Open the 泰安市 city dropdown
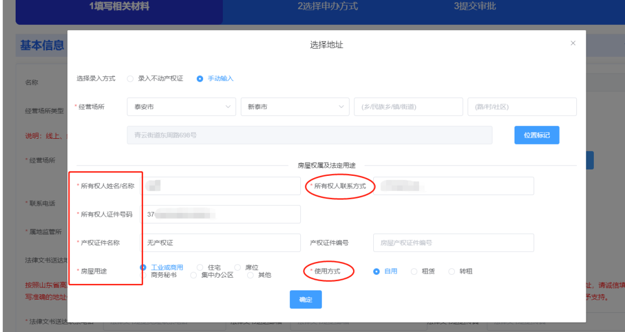Image resolution: width=625 pixels, height=332 pixels. (181, 107)
